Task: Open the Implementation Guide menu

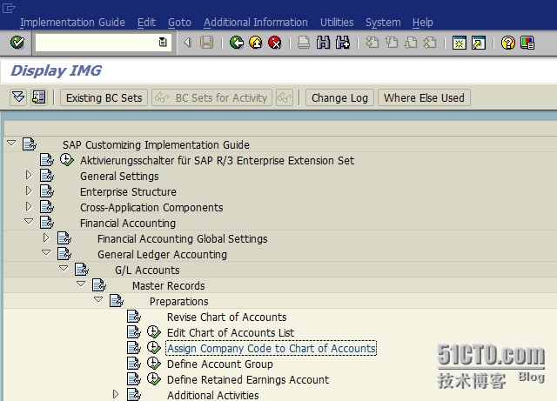Action: tap(72, 23)
